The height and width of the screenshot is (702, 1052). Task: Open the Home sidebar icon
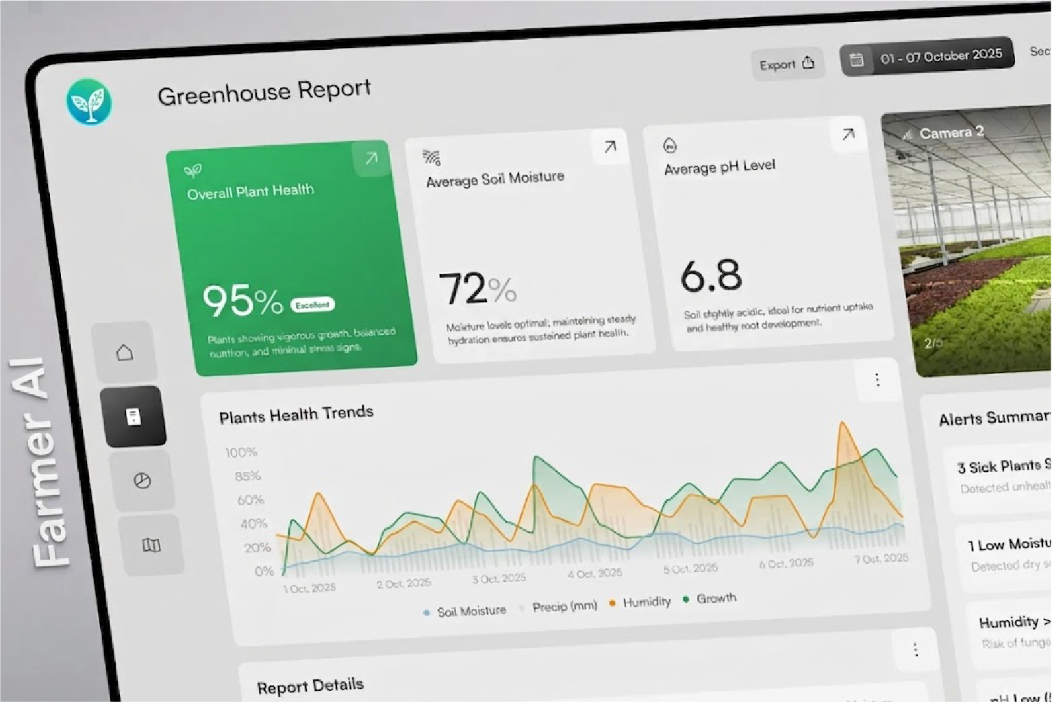pyautogui.click(x=125, y=352)
